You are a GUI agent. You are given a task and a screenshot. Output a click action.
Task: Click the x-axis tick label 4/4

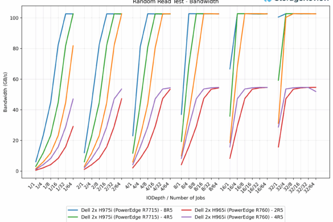coord(137,185)
